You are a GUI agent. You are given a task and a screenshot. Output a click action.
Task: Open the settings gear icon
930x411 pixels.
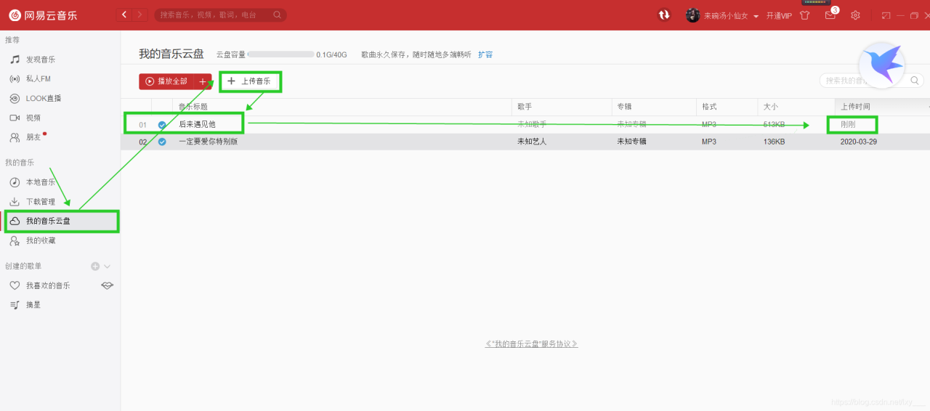coord(855,15)
